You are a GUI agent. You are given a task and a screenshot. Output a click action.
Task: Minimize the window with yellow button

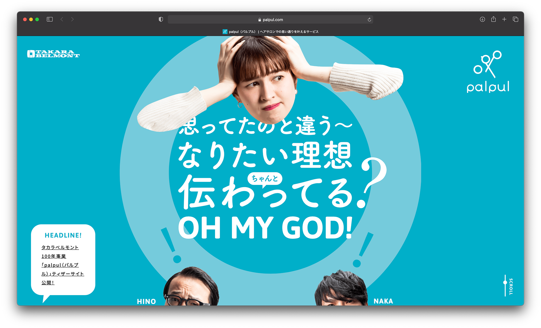31,19
